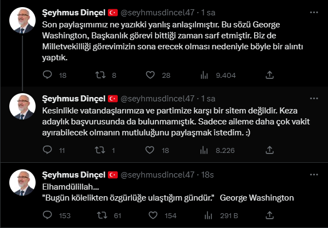Share the 'Elhamdülillah' quote tweet
Image resolution: width=328 pixels, height=228 pixels.
pyautogui.click(x=269, y=215)
